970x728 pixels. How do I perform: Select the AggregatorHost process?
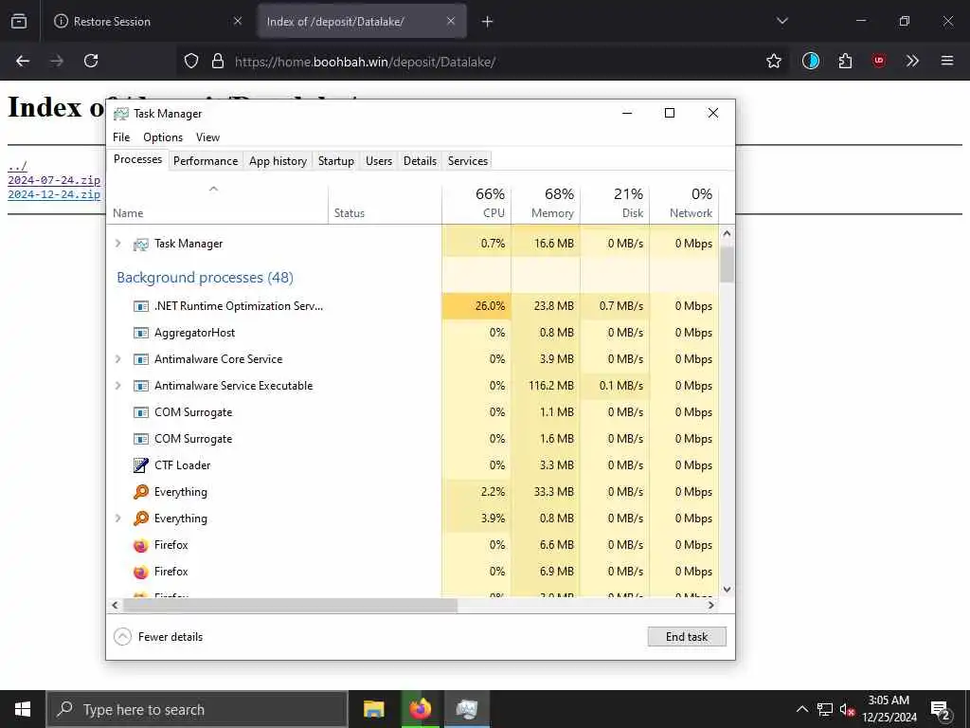(413, 333)
